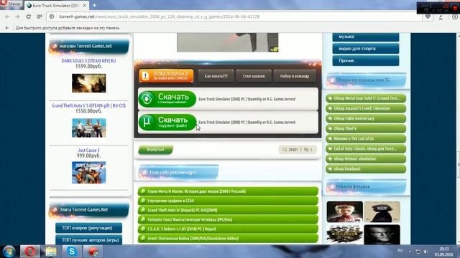Open a new browser tab
This screenshot has height=258, width=460.
(x=94, y=5)
